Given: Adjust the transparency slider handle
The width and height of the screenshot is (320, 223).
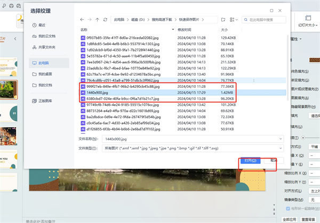Looking at the screenshot, I should [303, 138].
